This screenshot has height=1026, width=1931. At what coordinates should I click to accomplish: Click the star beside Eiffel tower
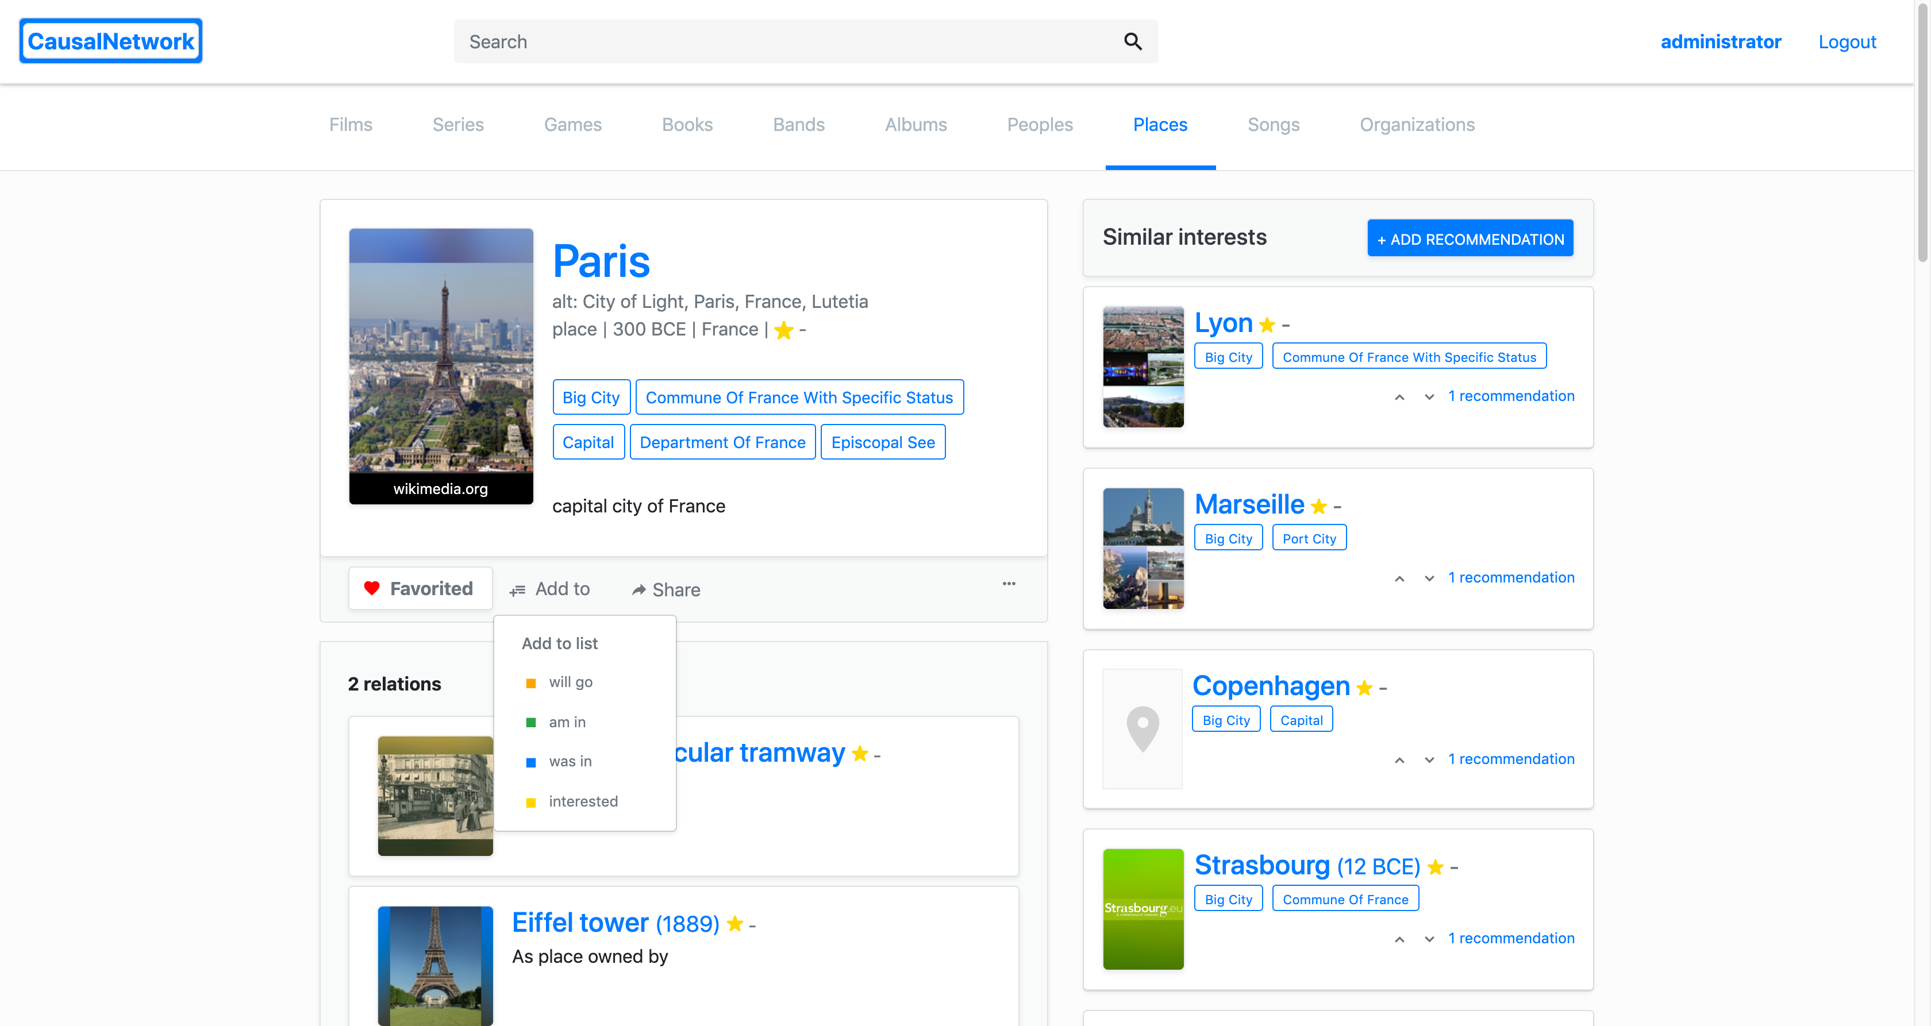click(x=734, y=924)
